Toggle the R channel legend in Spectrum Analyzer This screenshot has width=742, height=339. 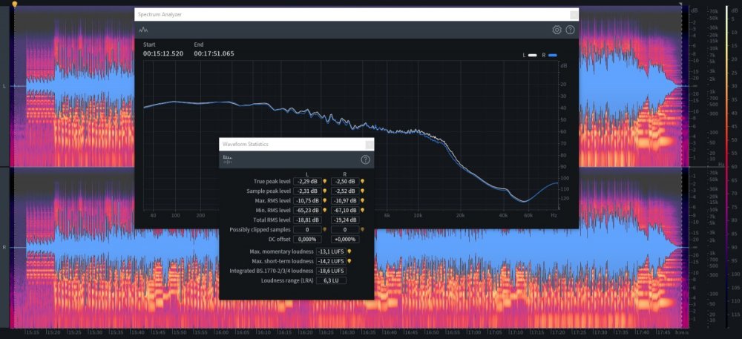(x=548, y=55)
